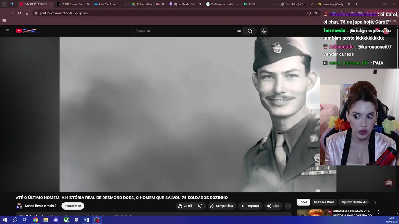Open OBS Studio from taskbar
The width and height of the screenshot is (399, 224).
click(97, 220)
